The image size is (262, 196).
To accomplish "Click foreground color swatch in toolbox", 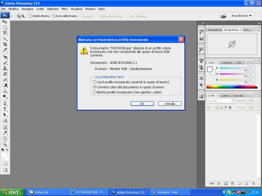I will (4, 155).
